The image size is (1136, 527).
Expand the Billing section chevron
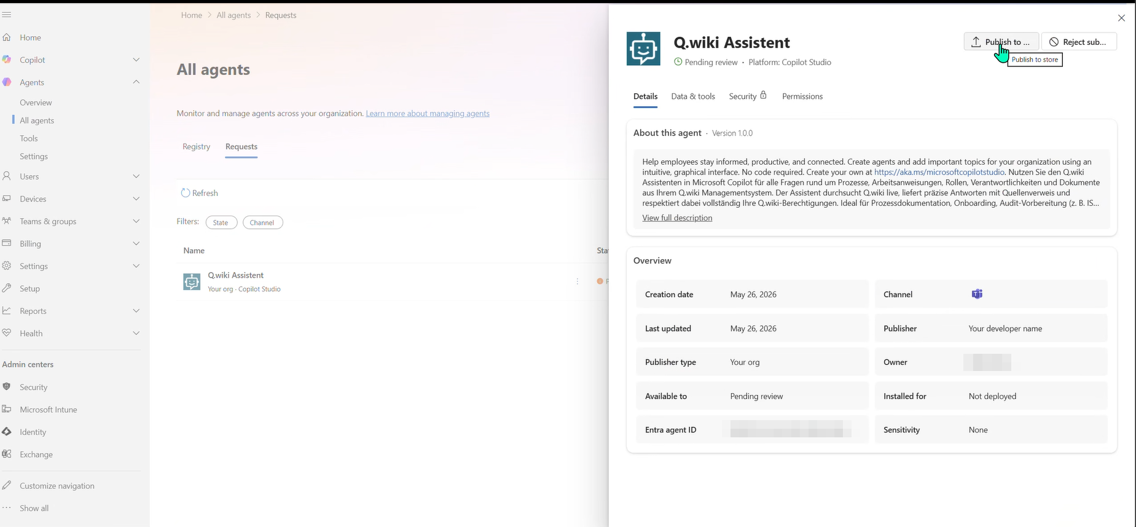click(136, 243)
